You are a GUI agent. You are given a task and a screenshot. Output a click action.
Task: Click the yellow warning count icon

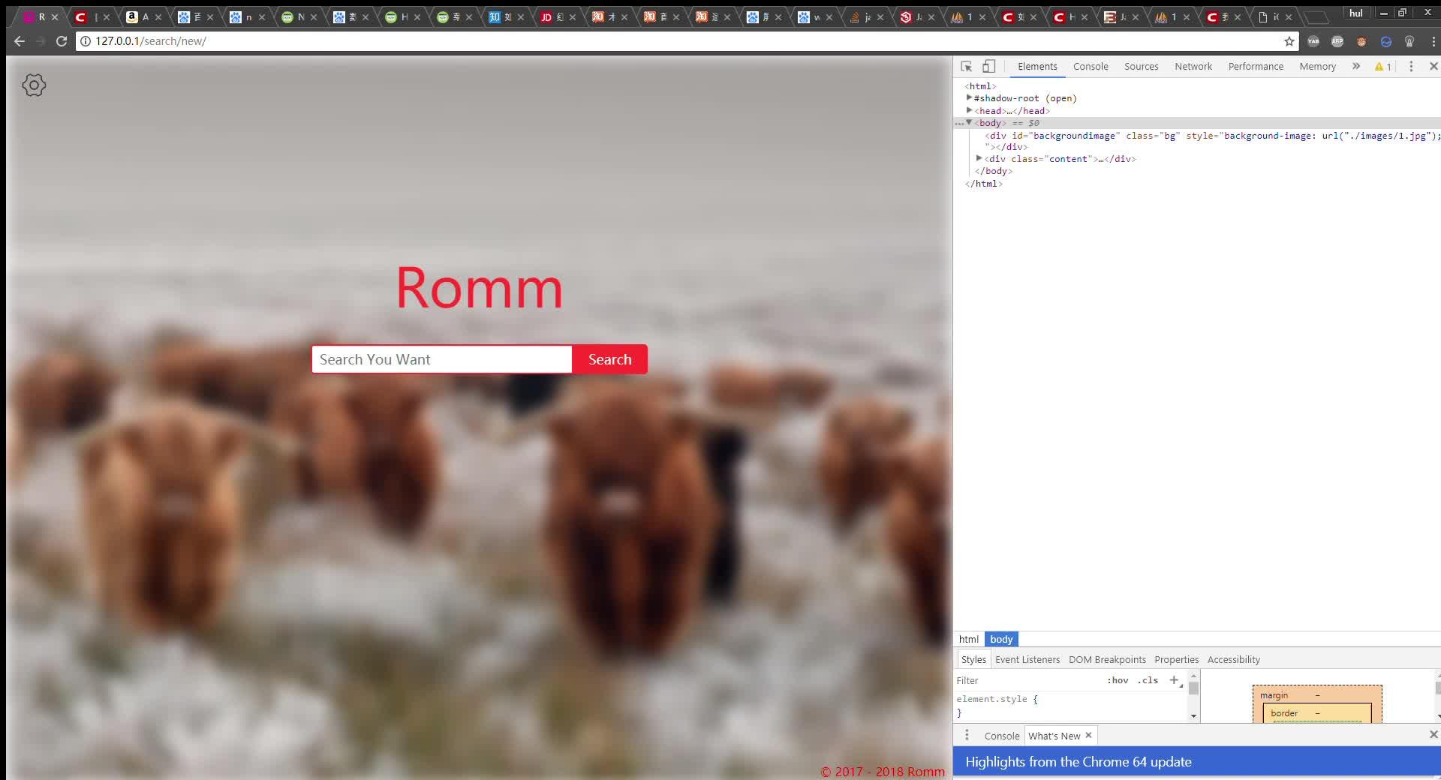pos(1382,67)
